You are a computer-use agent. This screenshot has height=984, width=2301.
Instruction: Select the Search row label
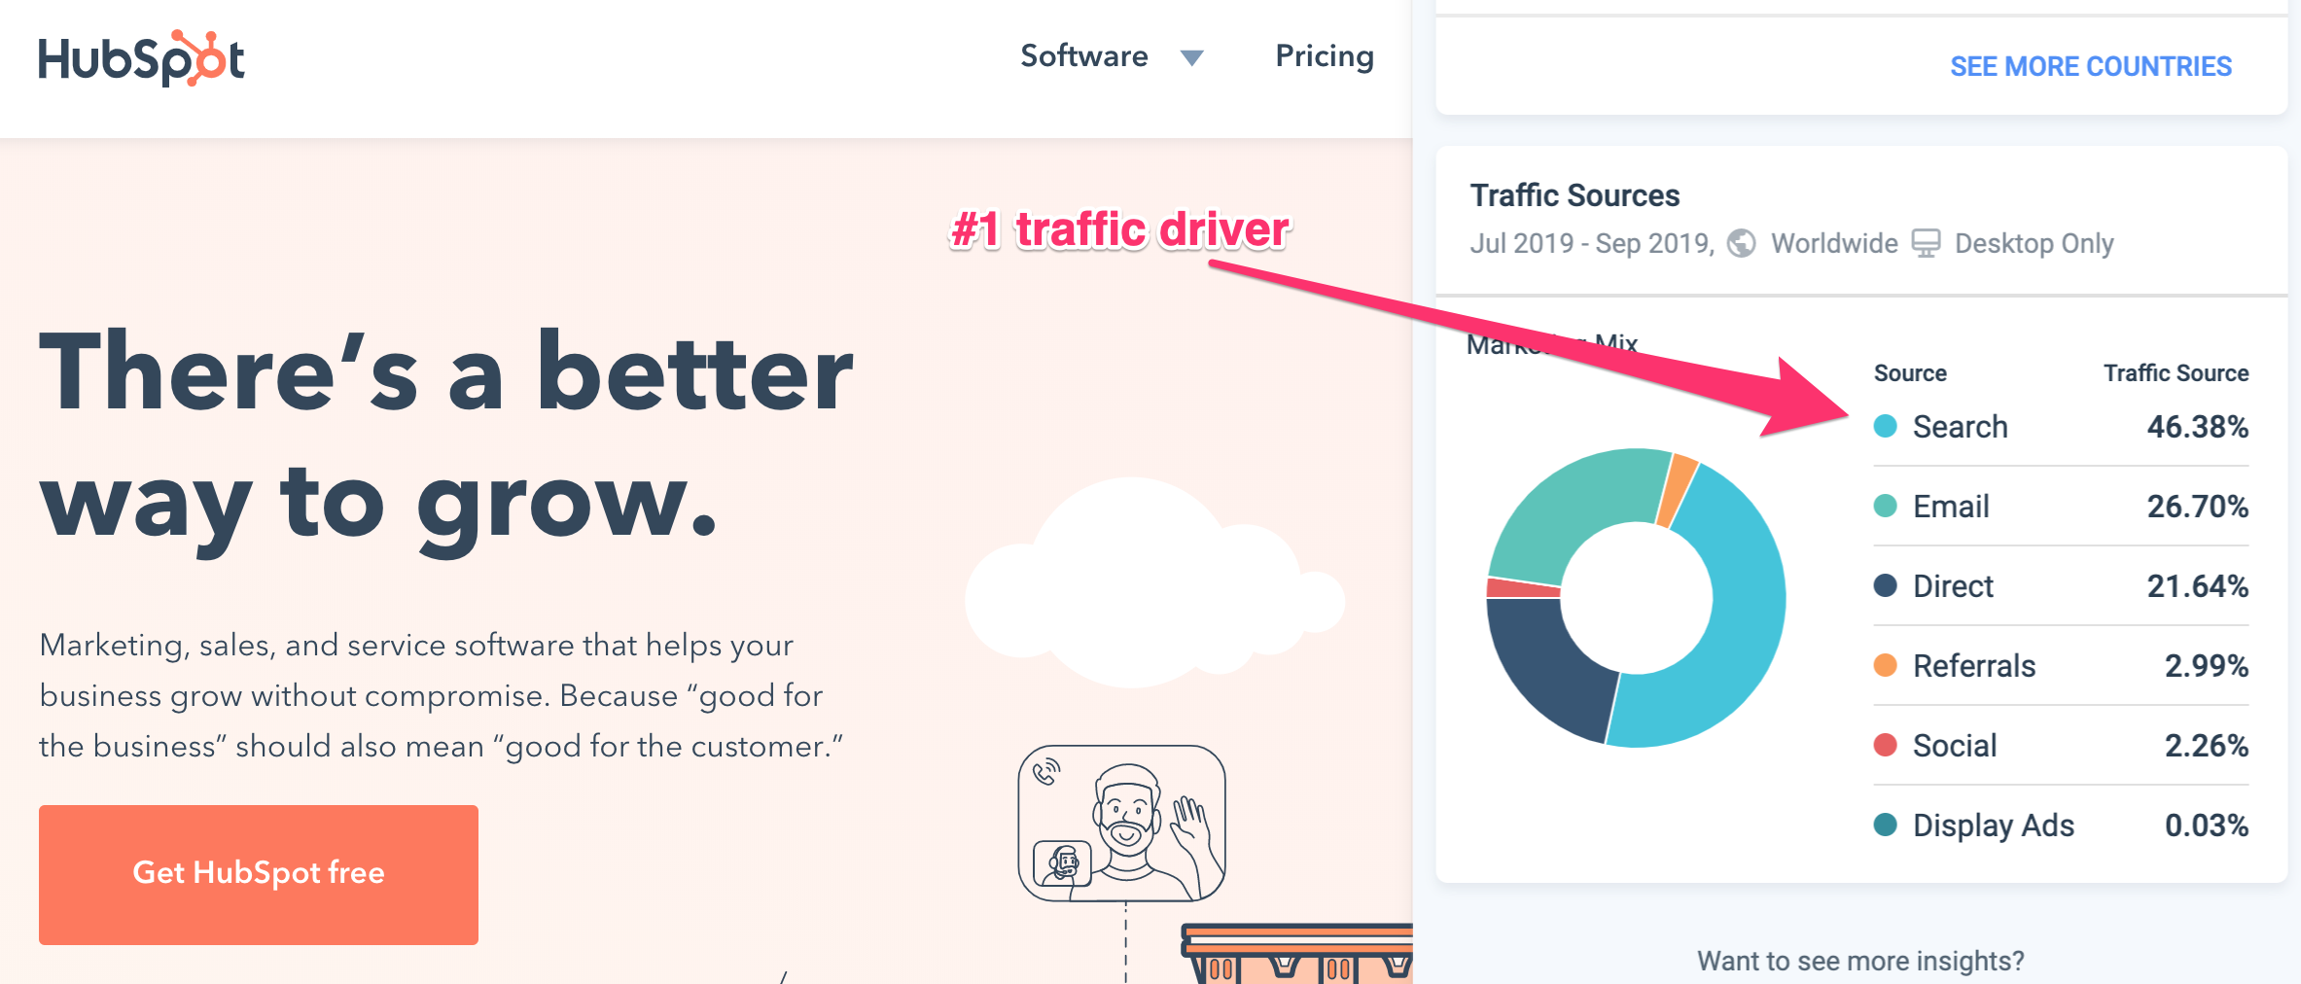(x=1960, y=426)
